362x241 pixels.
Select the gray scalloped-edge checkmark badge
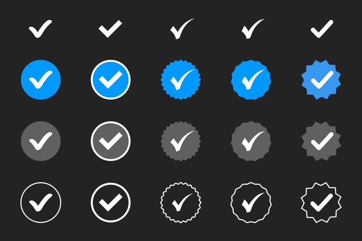[181, 141]
